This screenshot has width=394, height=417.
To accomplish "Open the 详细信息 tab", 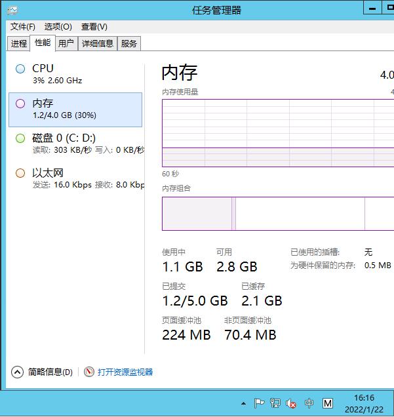I will coord(98,43).
